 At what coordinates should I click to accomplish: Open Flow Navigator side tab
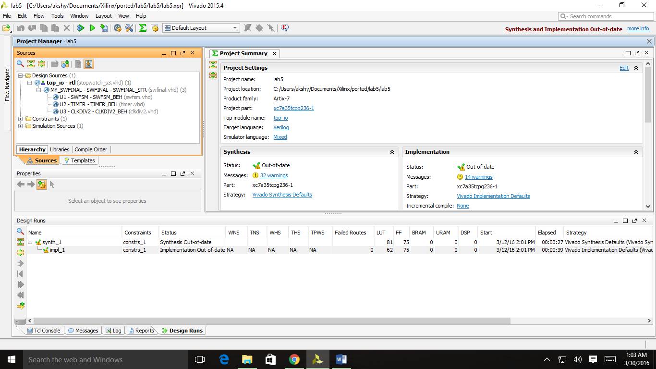coord(7,84)
